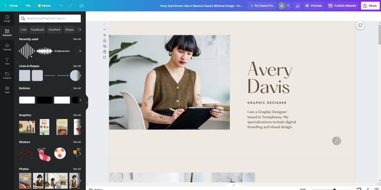
Task: See all Graphics elements
Action: pos(77,115)
